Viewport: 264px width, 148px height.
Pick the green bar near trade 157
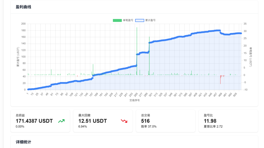[x=93, y=69]
